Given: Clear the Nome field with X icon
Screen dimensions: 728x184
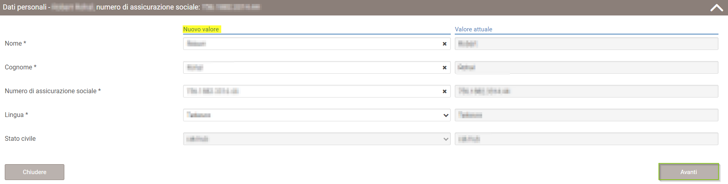Looking at the screenshot, I should point(444,44).
